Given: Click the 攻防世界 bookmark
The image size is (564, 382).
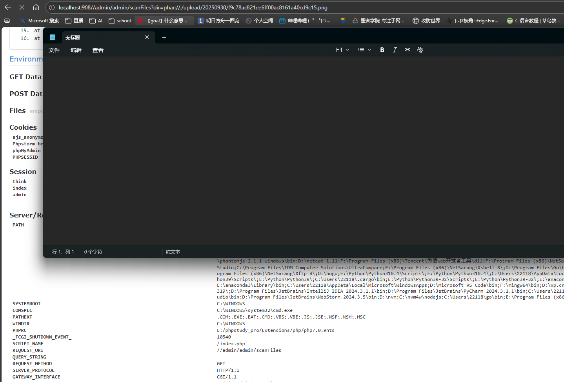Looking at the screenshot, I should click(x=426, y=21).
